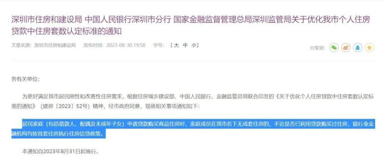Share the article via the WeChat icon
Image resolution: width=385 pixels, height=160 pixels.
[x=334, y=48]
